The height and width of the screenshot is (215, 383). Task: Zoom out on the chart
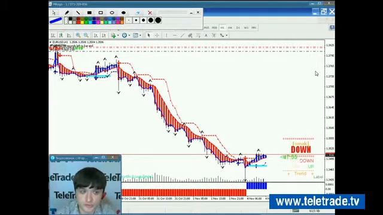pos(86,35)
